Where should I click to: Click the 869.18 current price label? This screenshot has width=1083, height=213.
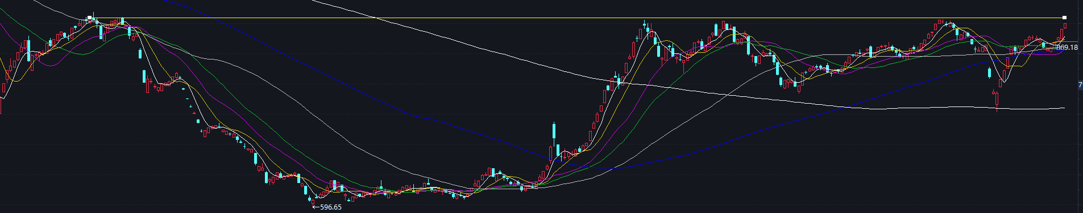click(1067, 48)
